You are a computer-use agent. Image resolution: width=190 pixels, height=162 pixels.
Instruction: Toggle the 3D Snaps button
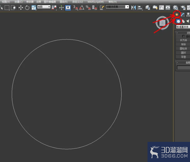pos(76,8)
